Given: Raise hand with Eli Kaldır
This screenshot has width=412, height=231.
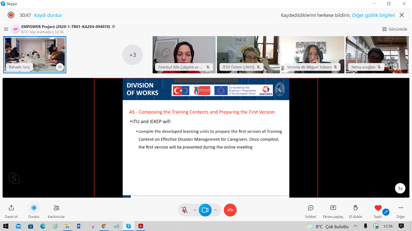Looking at the screenshot, I should coord(356,208).
